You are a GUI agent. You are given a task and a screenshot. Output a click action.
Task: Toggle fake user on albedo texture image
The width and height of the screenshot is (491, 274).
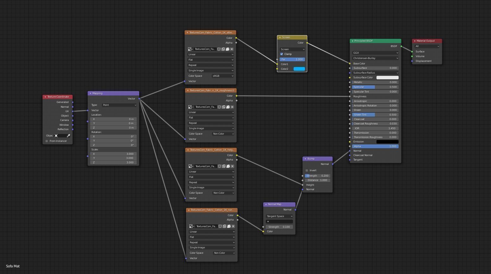pyautogui.click(x=219, y=49)
